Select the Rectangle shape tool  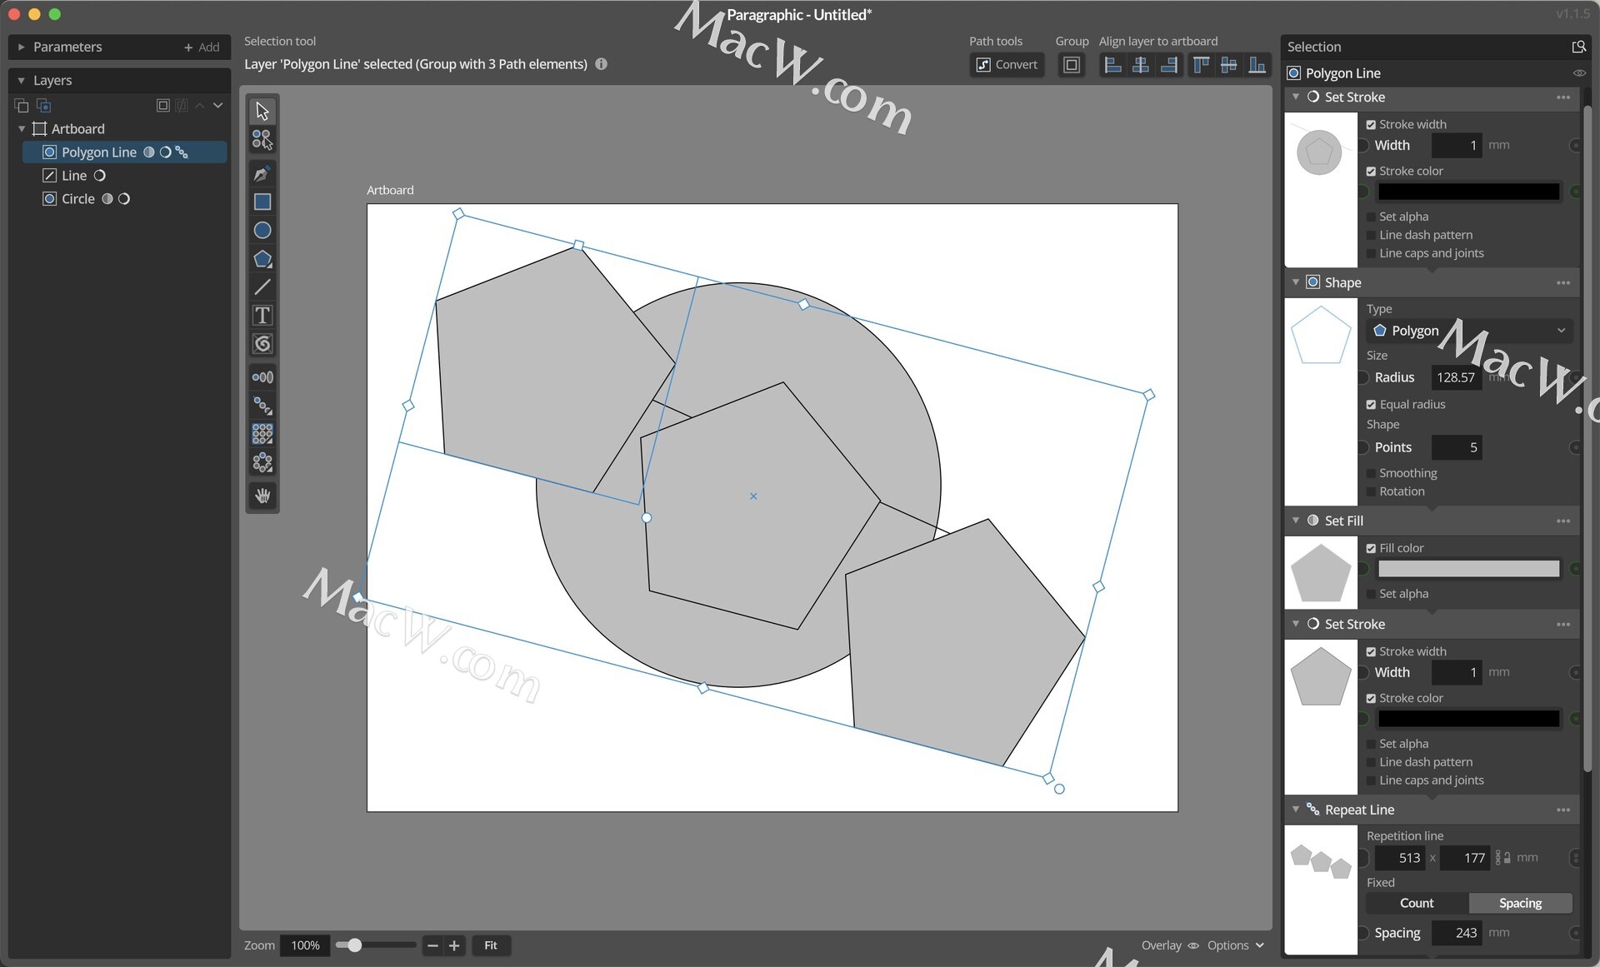click(x=262, y=202)
